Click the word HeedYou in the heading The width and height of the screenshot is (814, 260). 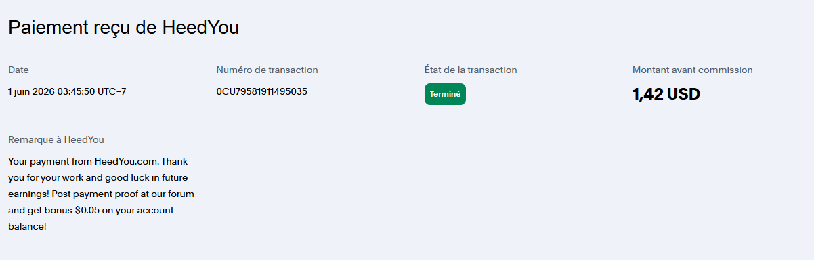[200, 28]
